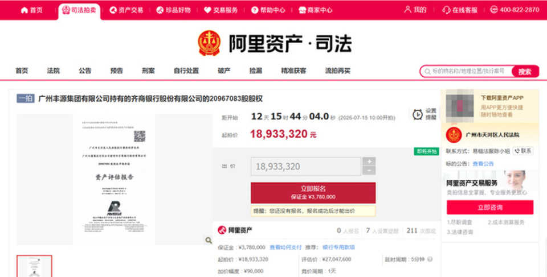The height and width of the screenshot is (277, 547).
Task: Click the question mark icon for help
Action: [x=255, y=10]
